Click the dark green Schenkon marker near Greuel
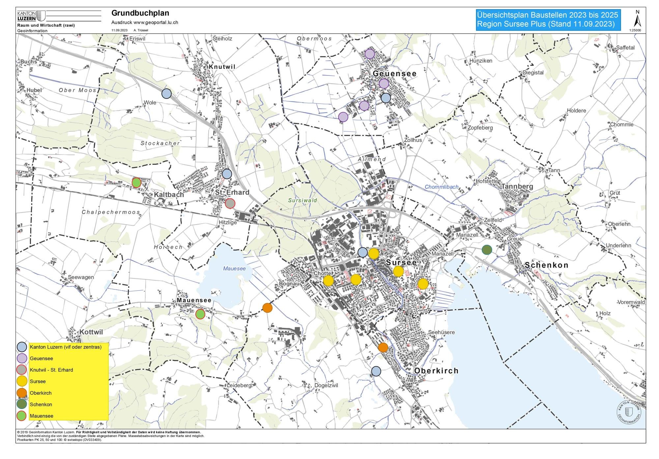 tap(487, 250)
